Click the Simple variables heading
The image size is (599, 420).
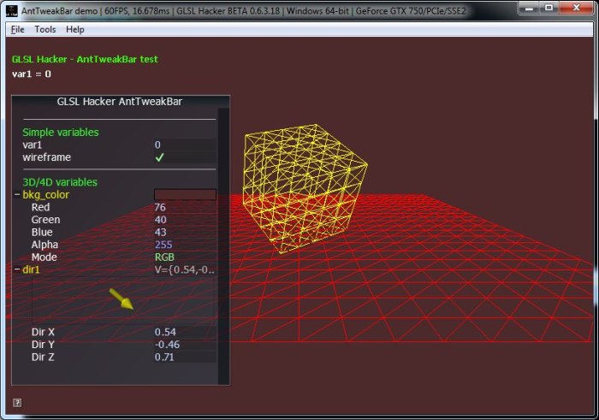point(61,132)
